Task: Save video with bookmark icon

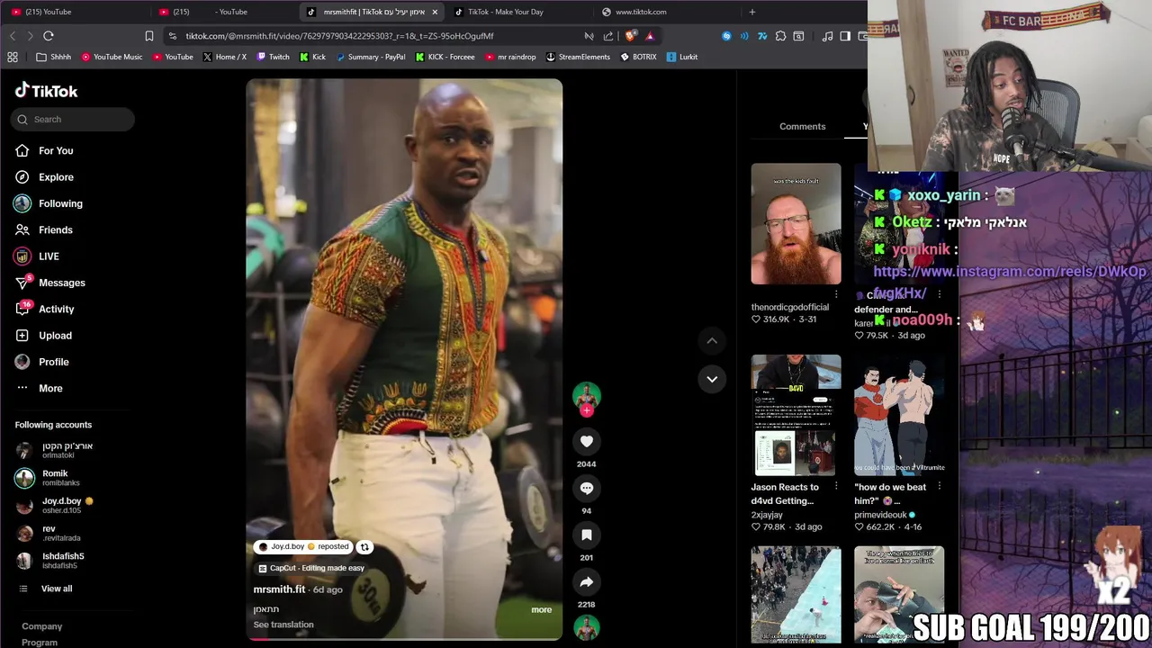Action: (x=587, y=535)
